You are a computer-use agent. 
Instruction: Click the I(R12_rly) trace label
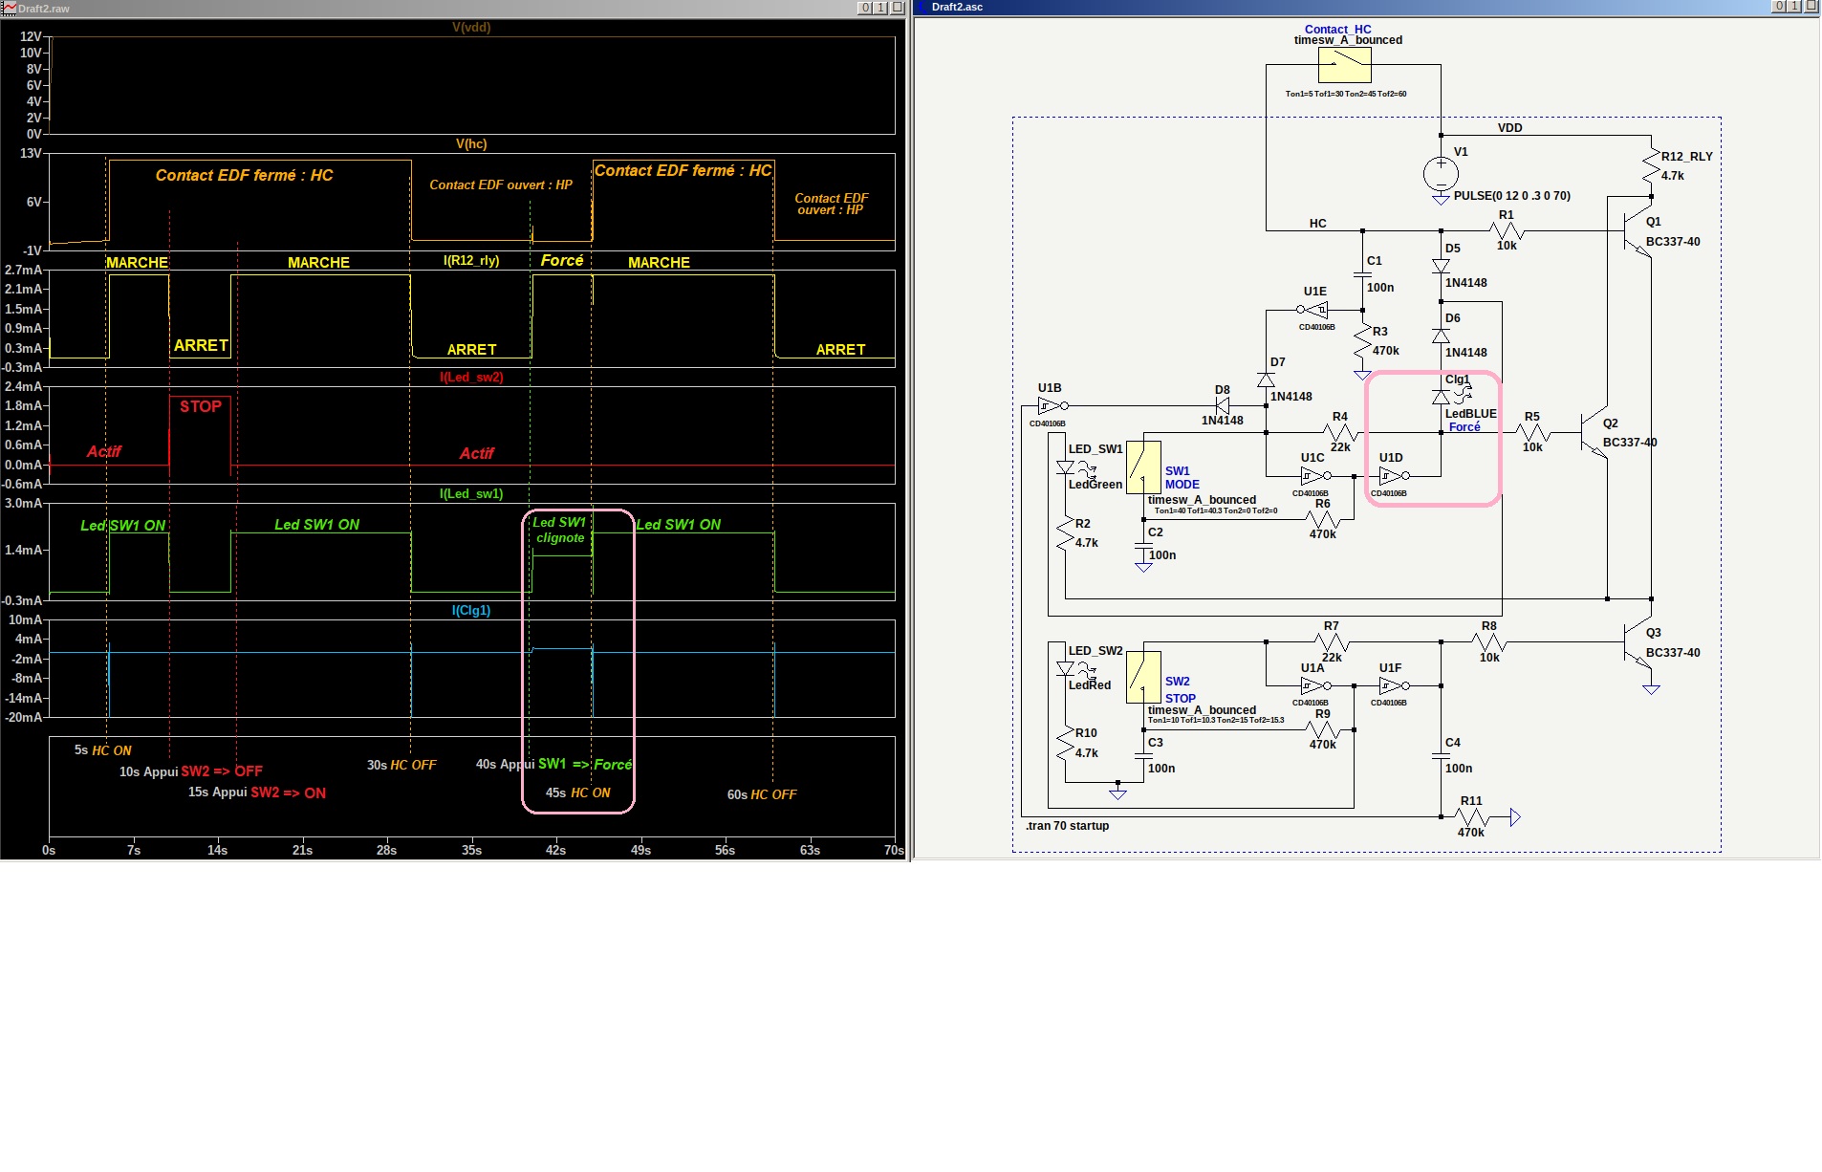(471, 260)
